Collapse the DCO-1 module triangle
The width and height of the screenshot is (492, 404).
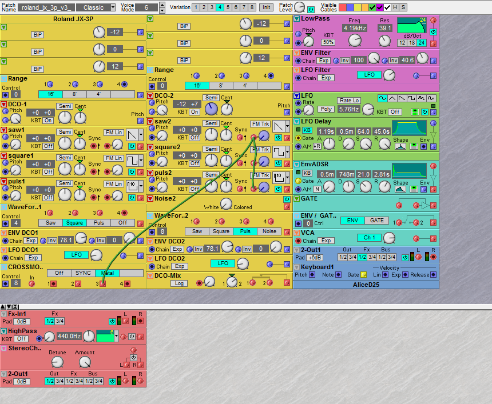[4, 105]
